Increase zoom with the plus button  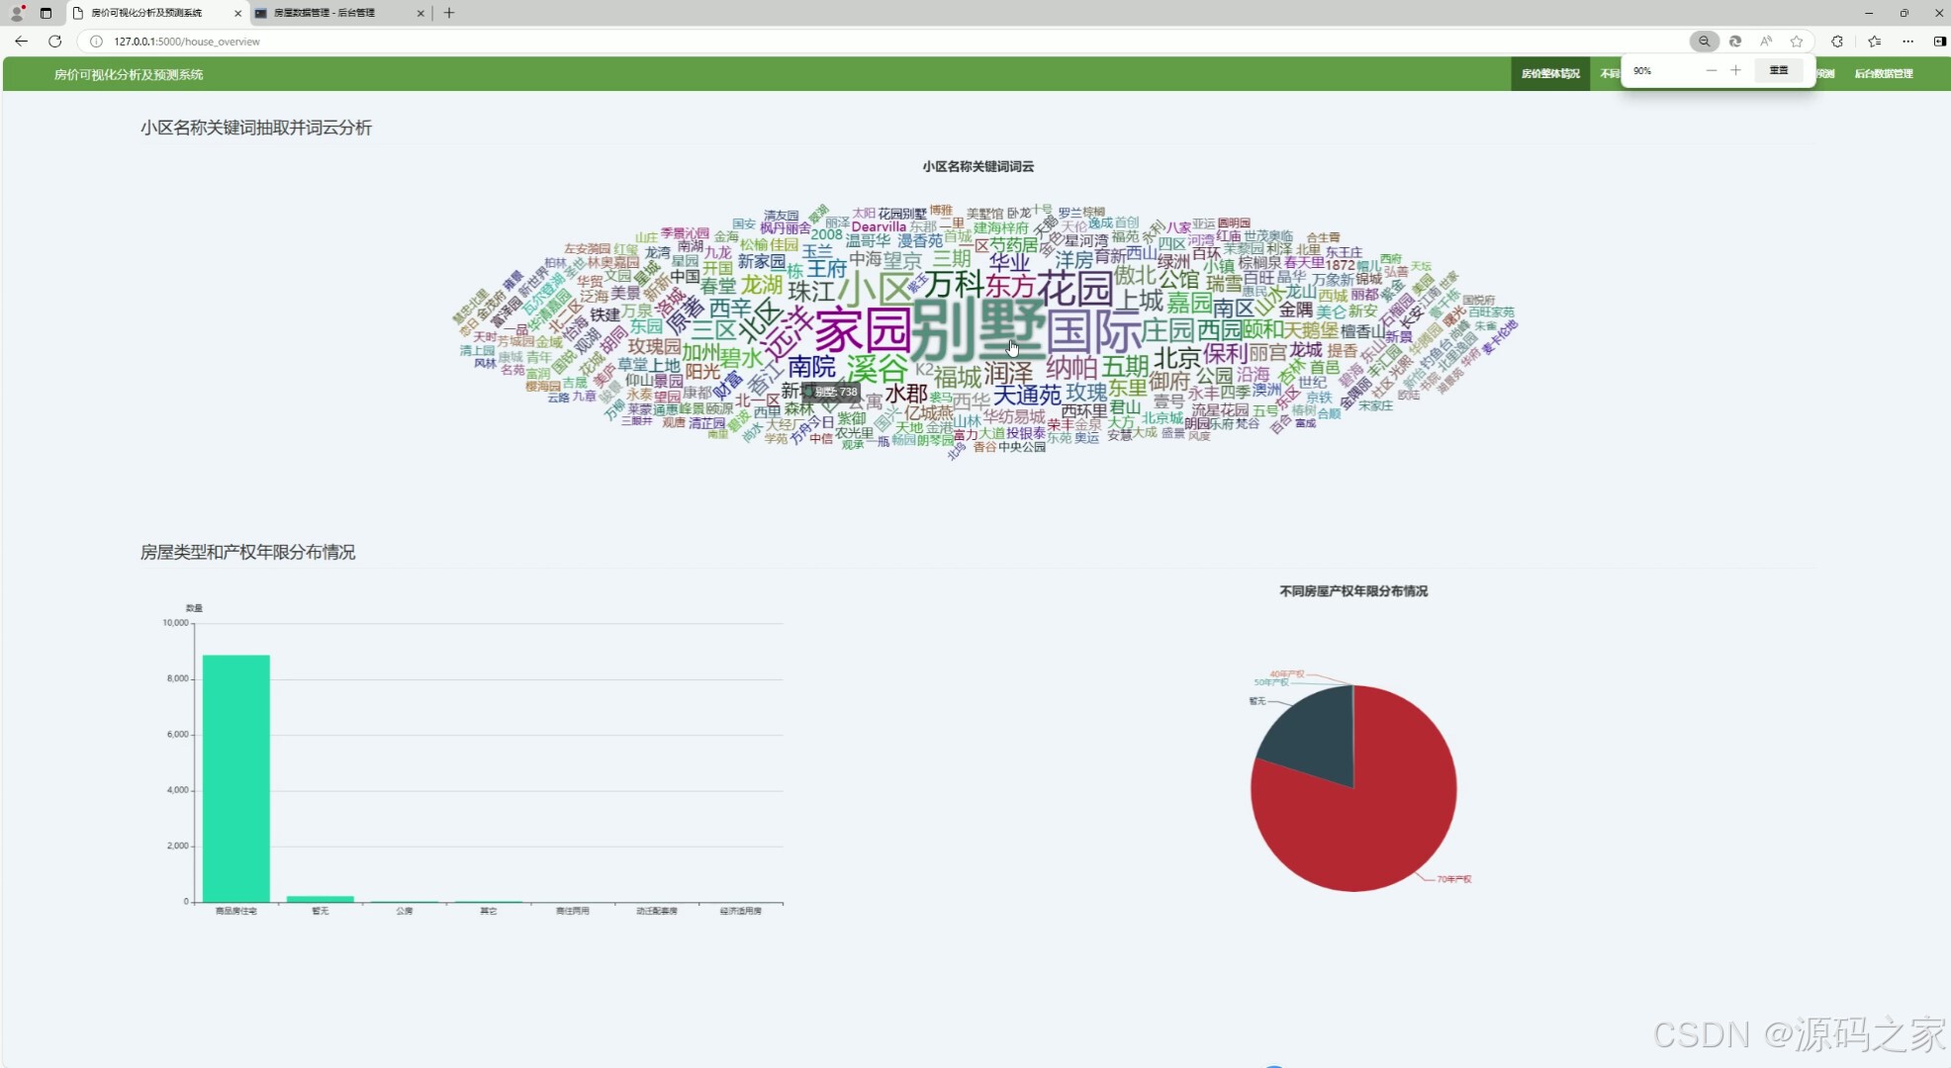(1735, 70)
